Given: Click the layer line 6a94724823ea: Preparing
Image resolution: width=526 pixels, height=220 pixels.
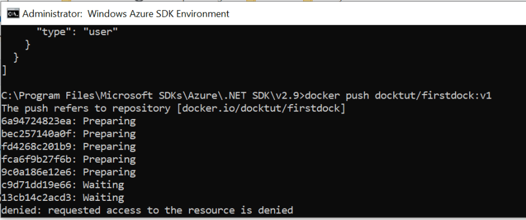Looking at the screenshot, I should click(68, 121).
